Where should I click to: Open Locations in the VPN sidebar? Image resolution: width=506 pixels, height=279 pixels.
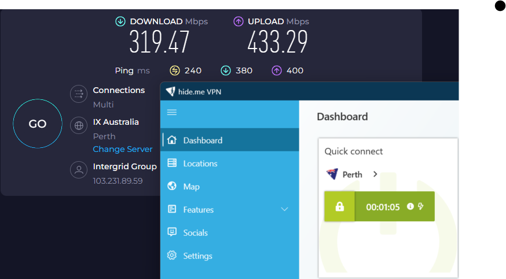[x=230, y=163]
